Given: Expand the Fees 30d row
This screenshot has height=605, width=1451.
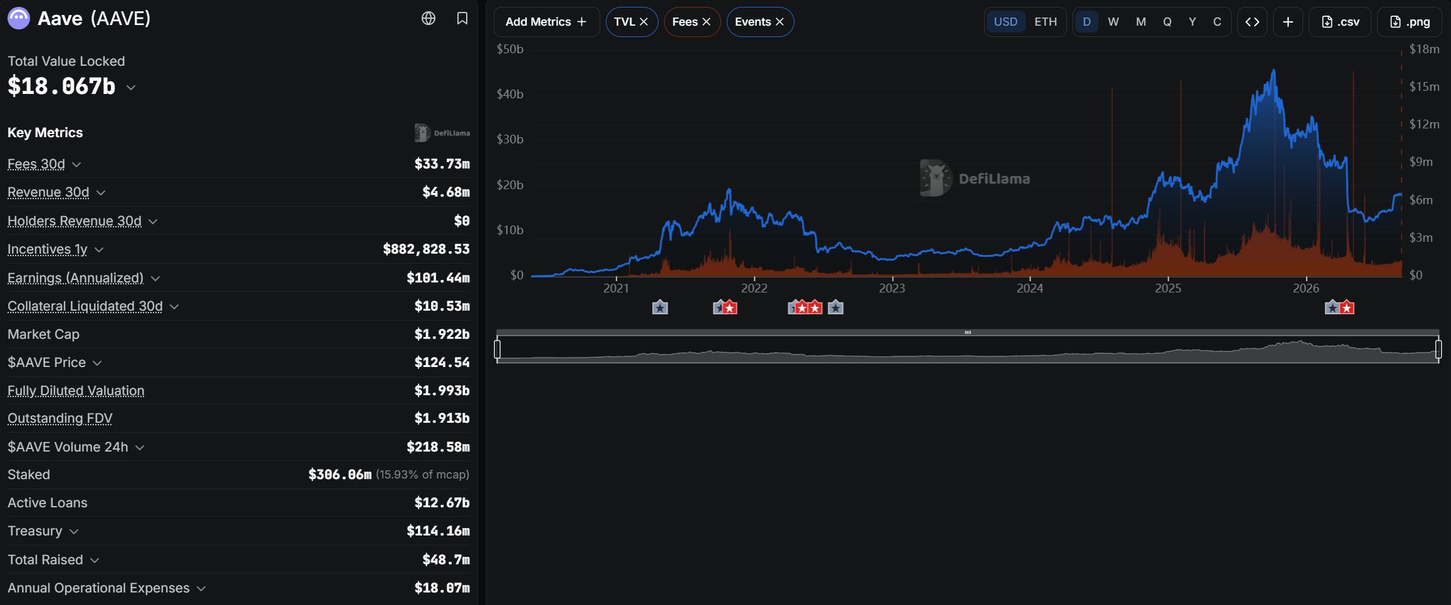Looking at the screenshot, I should 76,165.
